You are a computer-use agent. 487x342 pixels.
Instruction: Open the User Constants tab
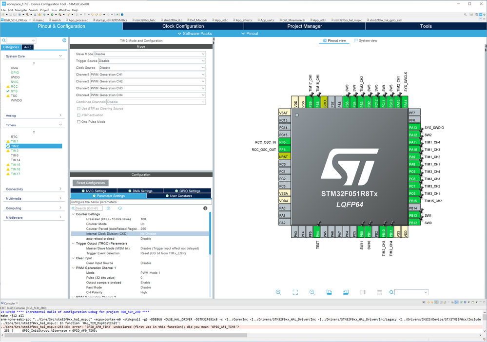179,196
